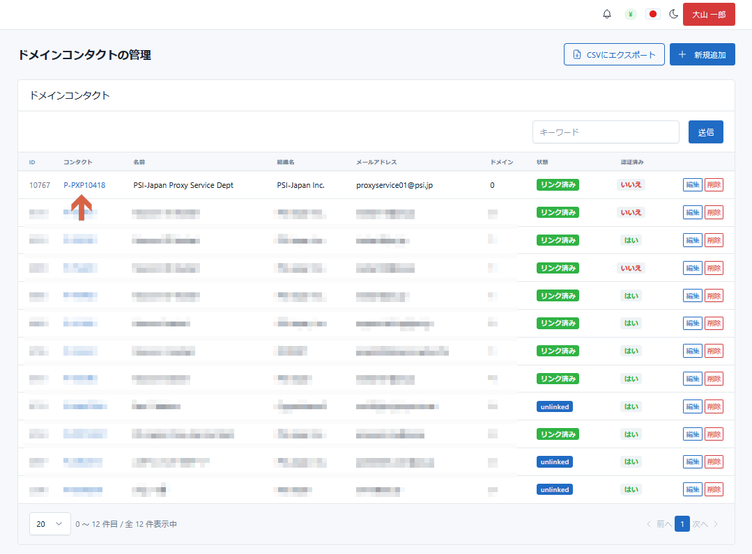Open the 大山 一郎 user menu

pos(709,15)
